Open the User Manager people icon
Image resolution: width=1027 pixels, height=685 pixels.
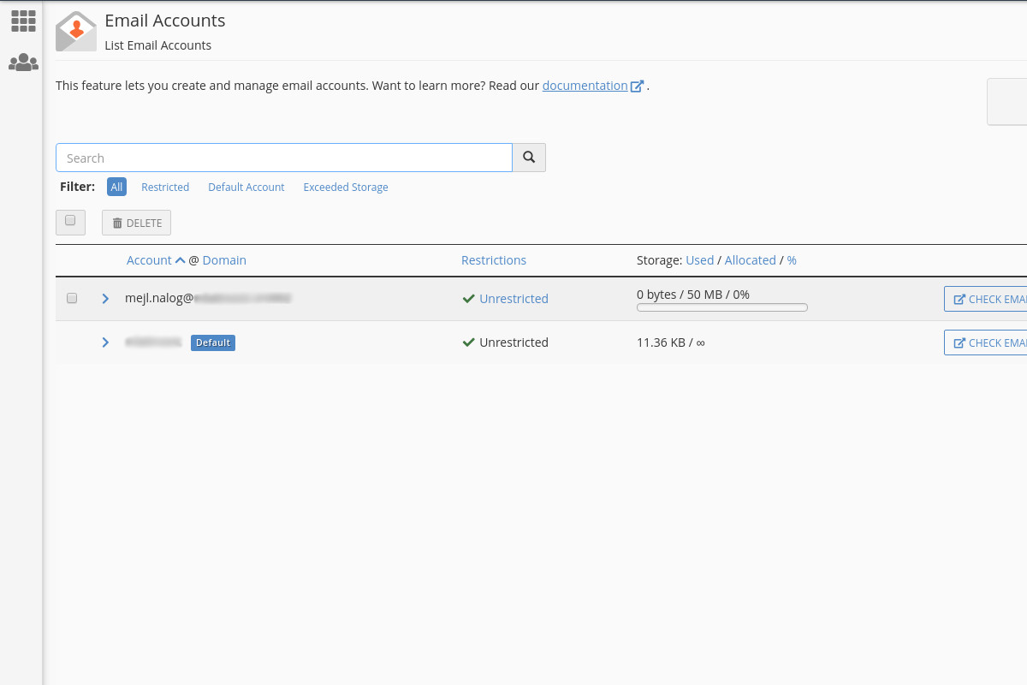[23, 63]
